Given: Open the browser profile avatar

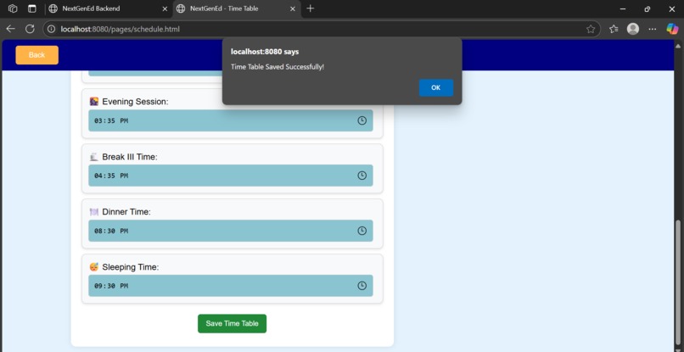Looking at the screenshot, I should click(x=633, y=29).
